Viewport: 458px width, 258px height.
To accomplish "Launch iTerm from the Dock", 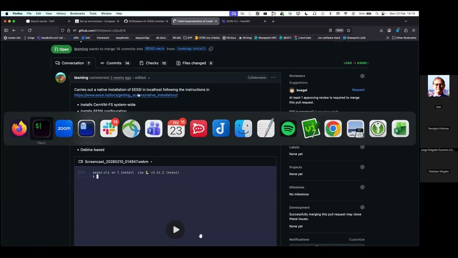I will tap(42, 129).
